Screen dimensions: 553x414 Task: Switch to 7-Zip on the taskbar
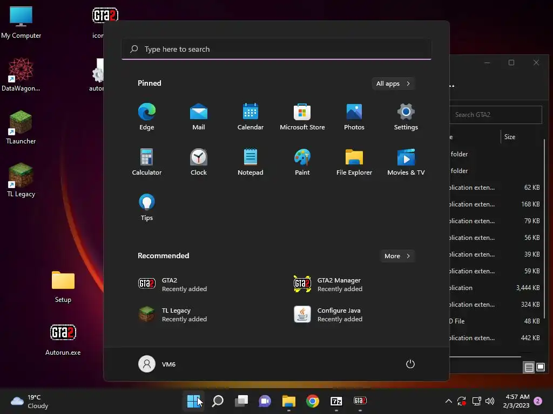click(x=336, y=401)
